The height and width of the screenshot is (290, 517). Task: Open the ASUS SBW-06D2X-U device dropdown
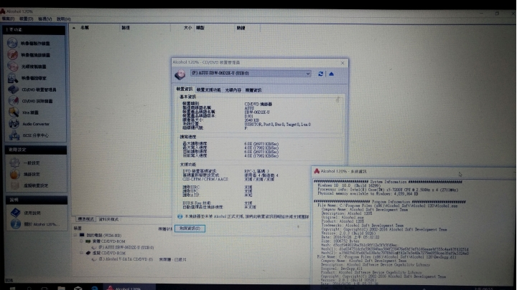tap(251, 73)
